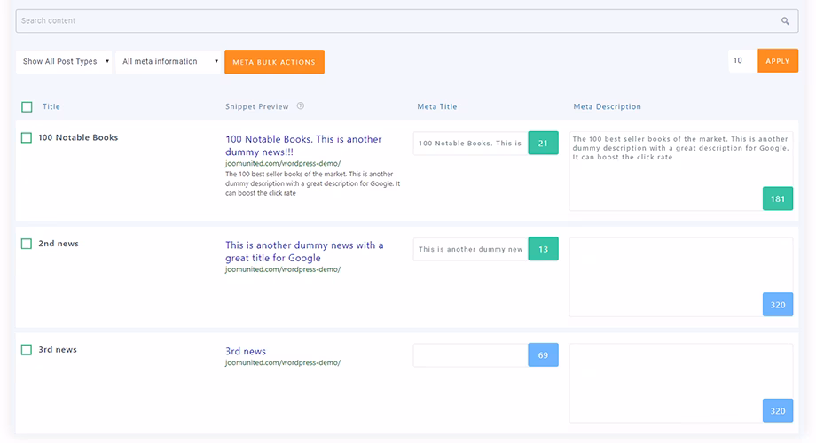Click the orange Apply button

[777, 61]
